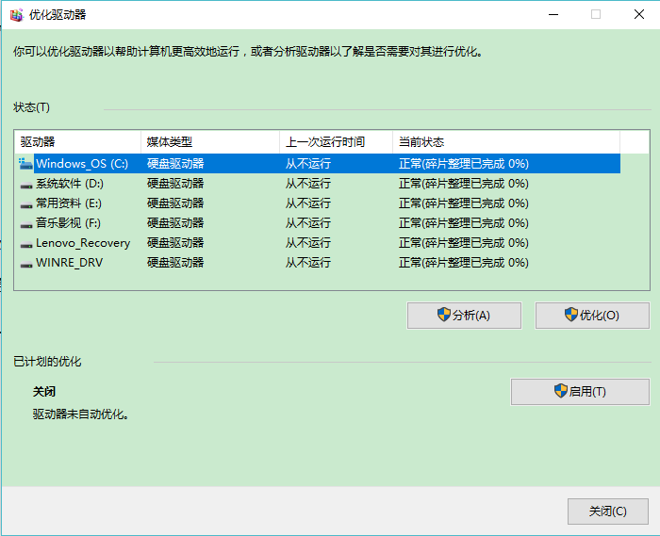Click 从不运行 in the Lenovo_Recovery row
660x536 pixels.
pyautogui.click(x=308, y=243)
